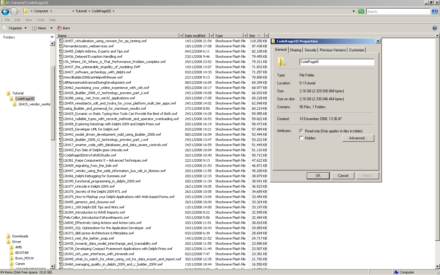Open the File menu

tap(7, 20)
